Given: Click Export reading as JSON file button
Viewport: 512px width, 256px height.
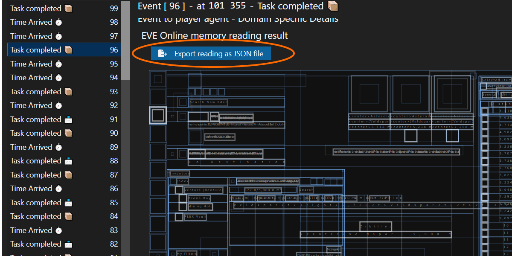Looking at the screenshot, I should [x=211, y=54].
